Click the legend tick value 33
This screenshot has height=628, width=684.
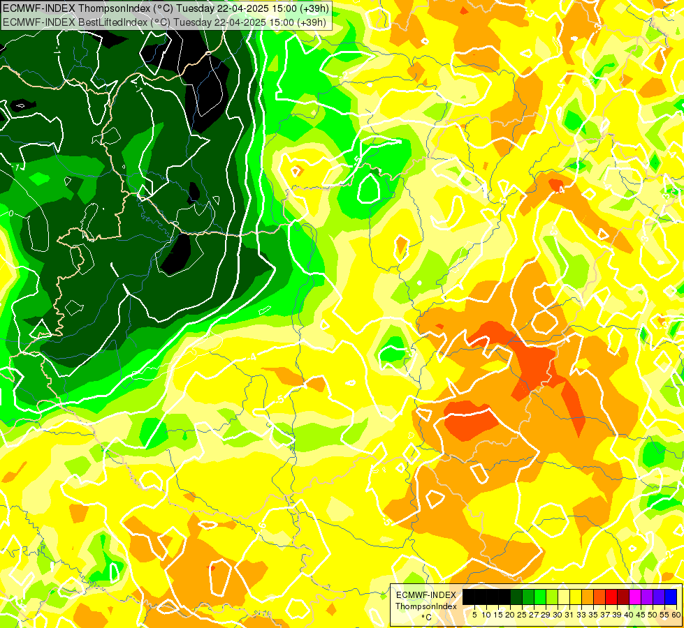coord(581,615)
